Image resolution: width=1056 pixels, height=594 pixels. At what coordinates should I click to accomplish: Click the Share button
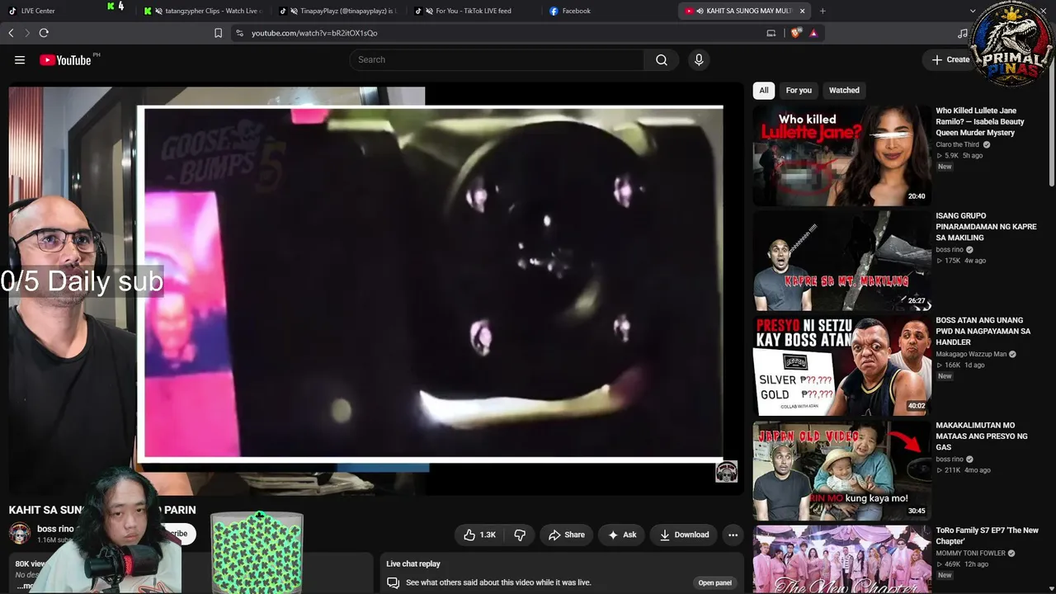click(x=567, y=535)
